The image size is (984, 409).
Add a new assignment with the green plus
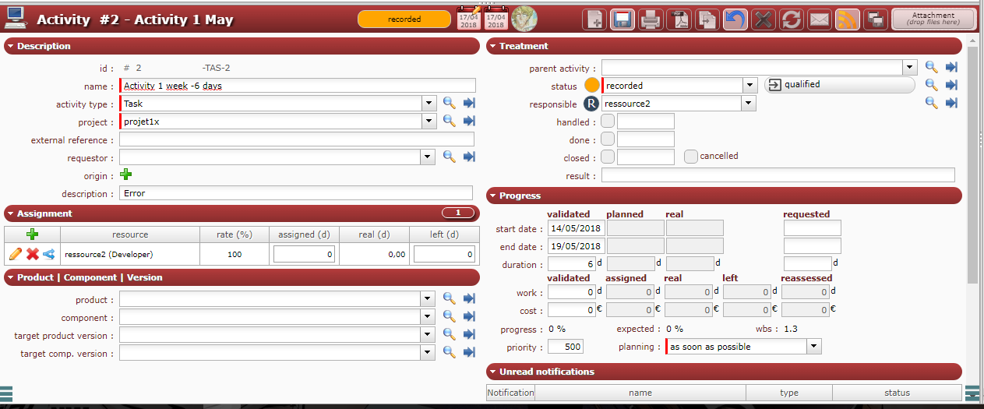(33, 234)
